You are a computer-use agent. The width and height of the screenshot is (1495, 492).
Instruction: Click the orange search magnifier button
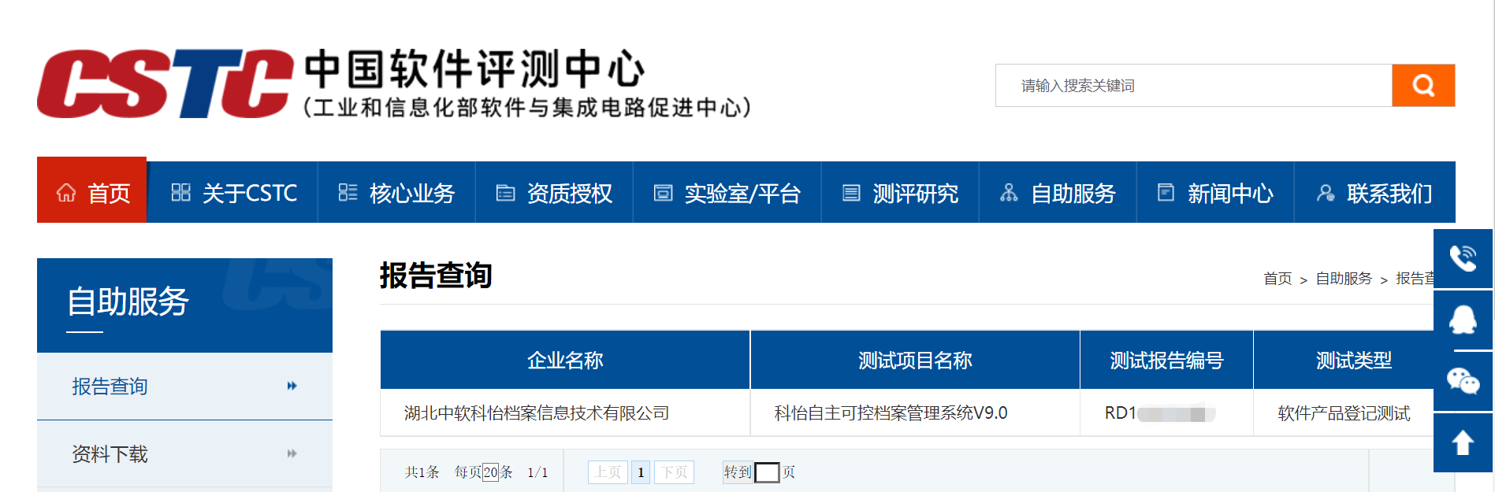pyautogui.click(x=1423, y=85)
